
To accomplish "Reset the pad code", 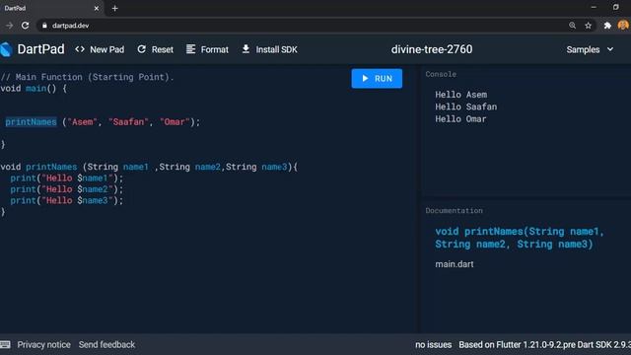I will point(156,49).
